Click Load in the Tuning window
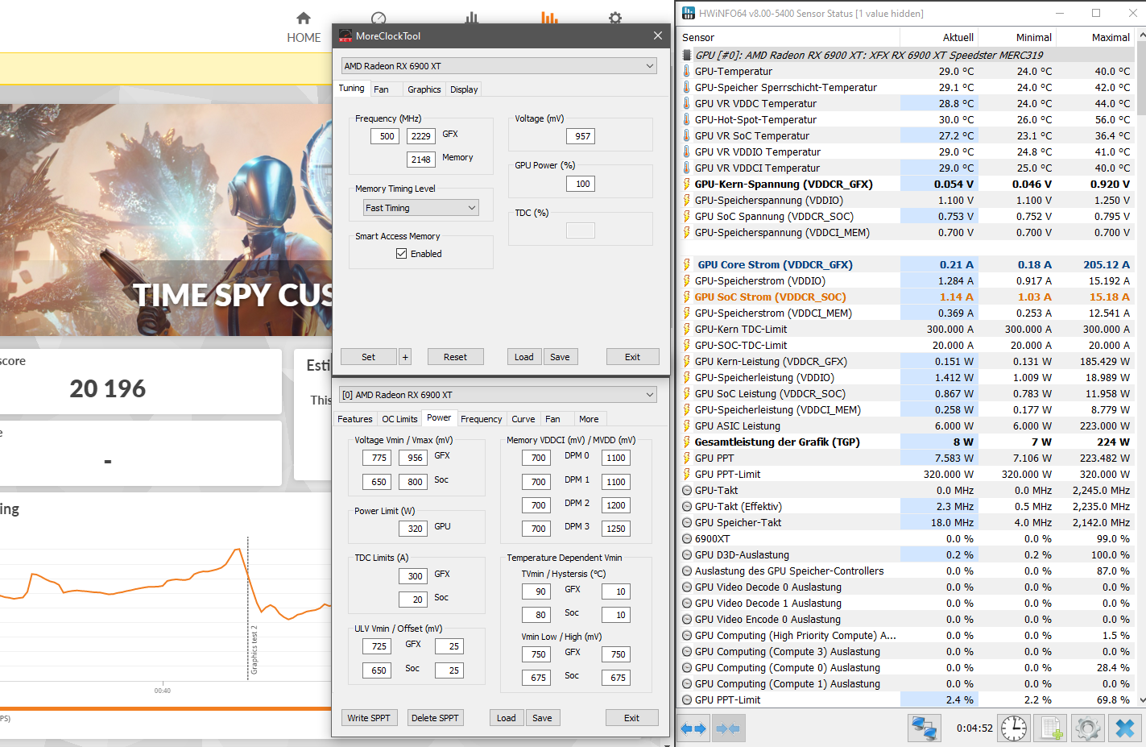The height and width of the screenshot is (747, 1146). pos(524,357)
